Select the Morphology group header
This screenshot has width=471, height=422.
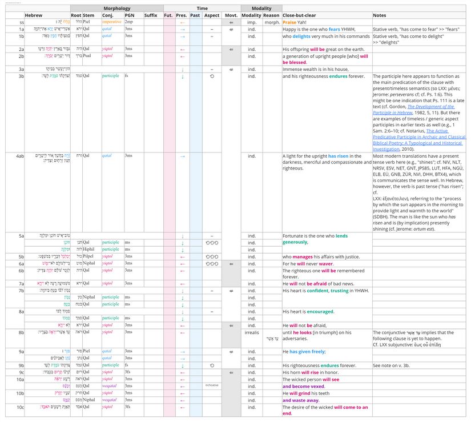[x=116, y=9]
